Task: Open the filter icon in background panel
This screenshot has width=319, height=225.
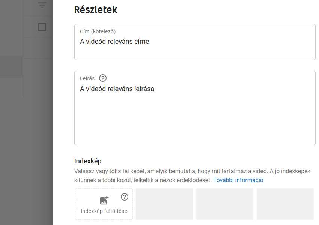Action: point(42,5)
